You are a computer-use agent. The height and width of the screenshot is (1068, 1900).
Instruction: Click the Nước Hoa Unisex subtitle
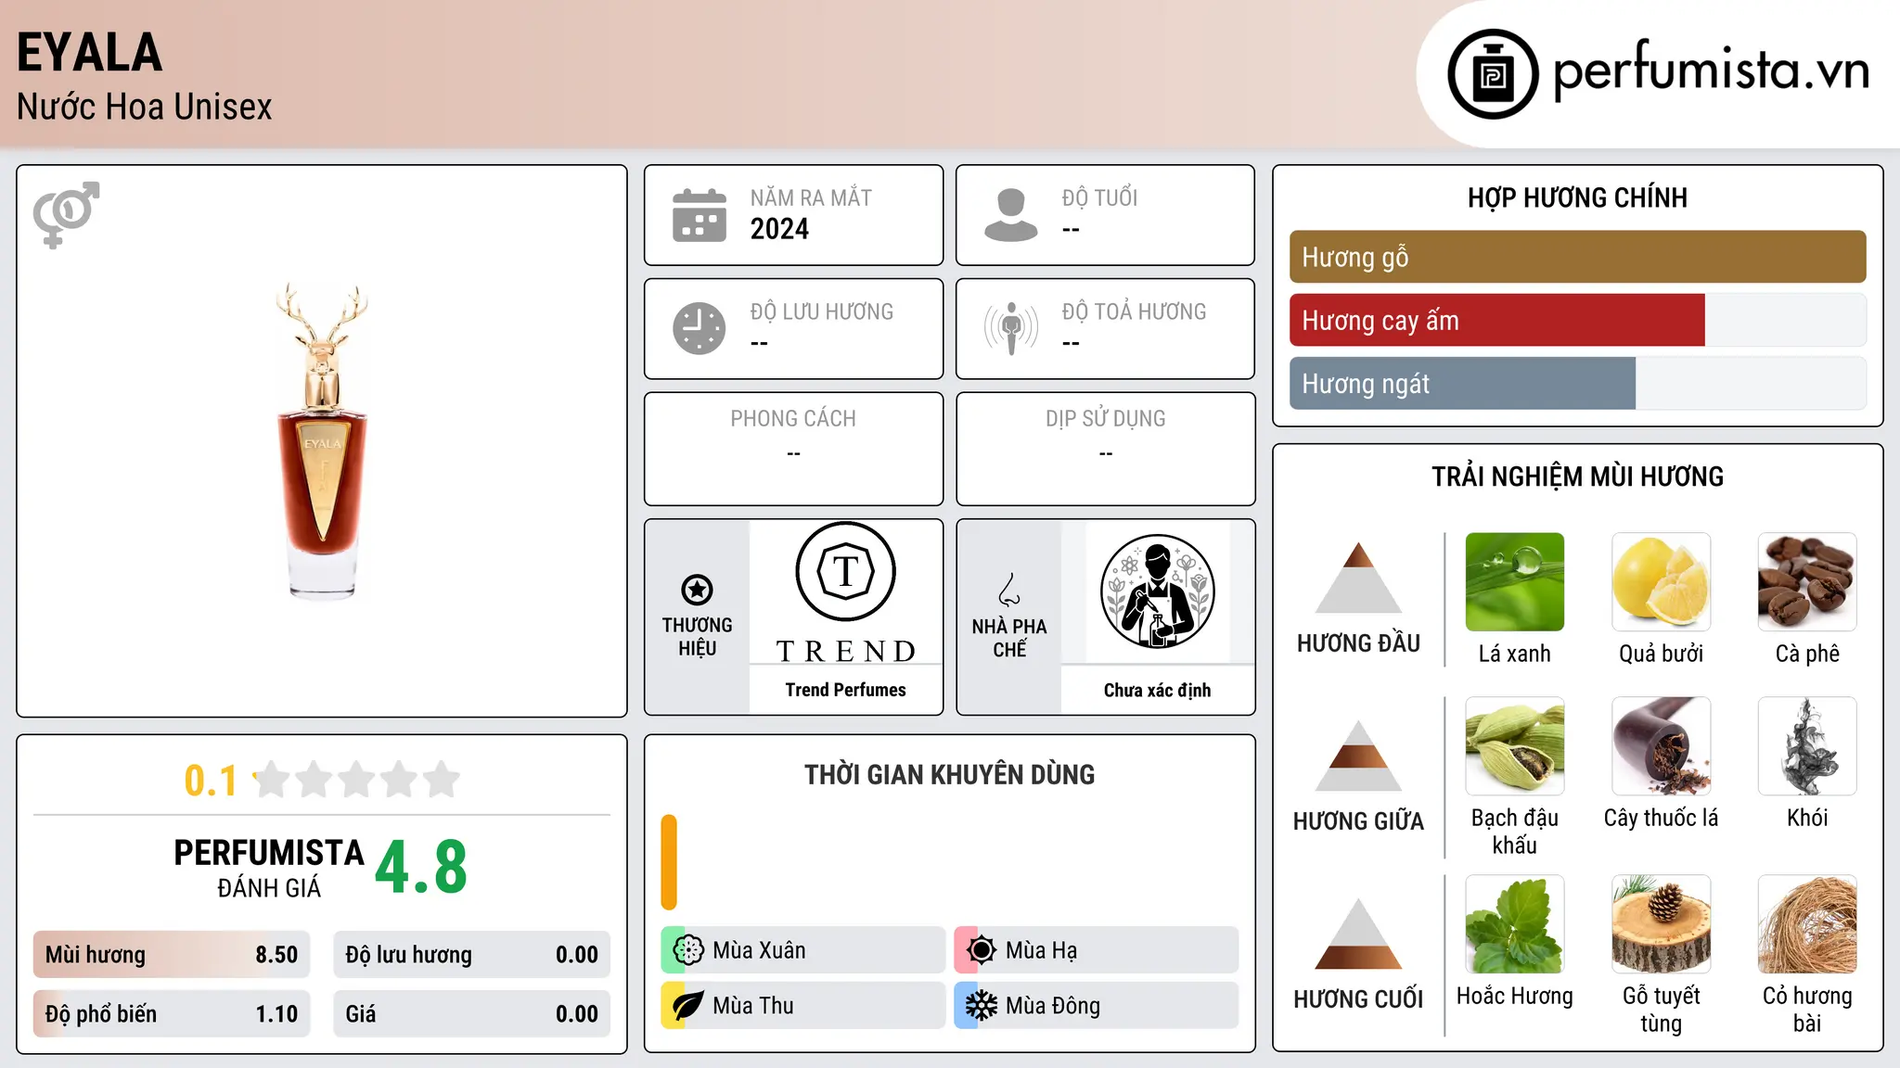click(145, 107)
